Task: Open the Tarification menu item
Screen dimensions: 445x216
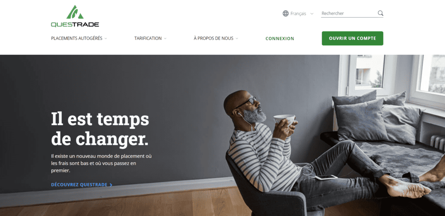Action: click(148, 38)
